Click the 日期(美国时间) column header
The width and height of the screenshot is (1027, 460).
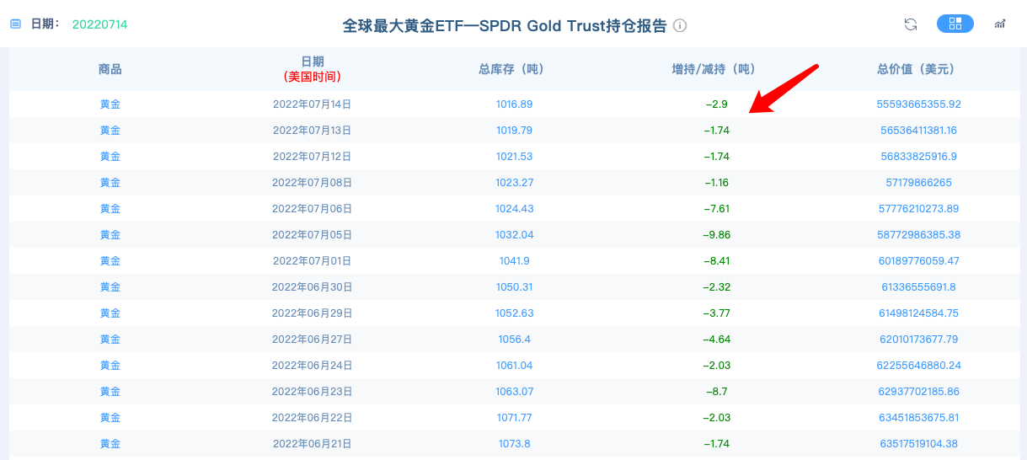coord(312,69)
